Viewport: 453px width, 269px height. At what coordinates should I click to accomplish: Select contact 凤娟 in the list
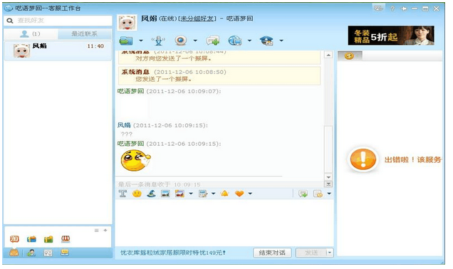coord(58,51)
